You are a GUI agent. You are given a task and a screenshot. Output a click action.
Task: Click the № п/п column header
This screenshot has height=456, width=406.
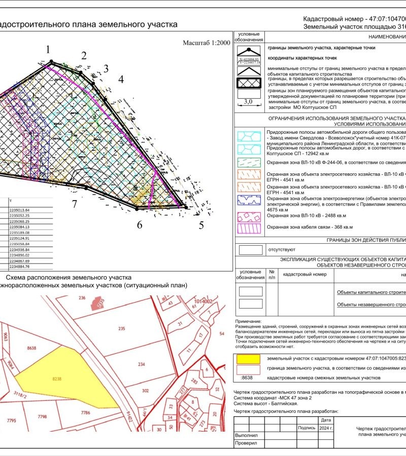click(272, 275)
